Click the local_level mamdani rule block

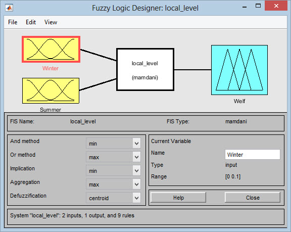pos(145,70)
